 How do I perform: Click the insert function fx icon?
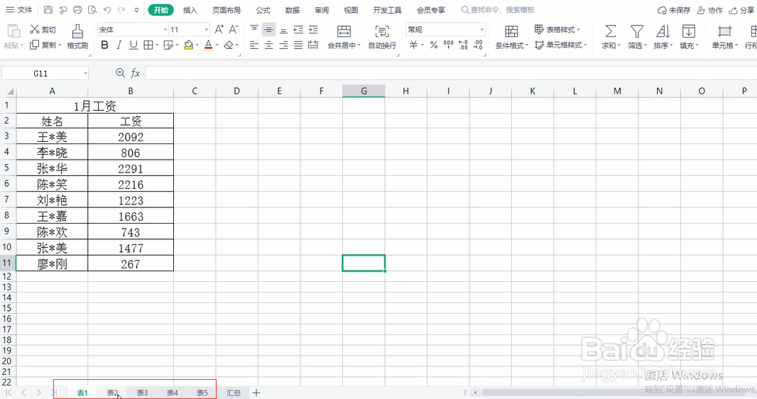coord(135,73)
